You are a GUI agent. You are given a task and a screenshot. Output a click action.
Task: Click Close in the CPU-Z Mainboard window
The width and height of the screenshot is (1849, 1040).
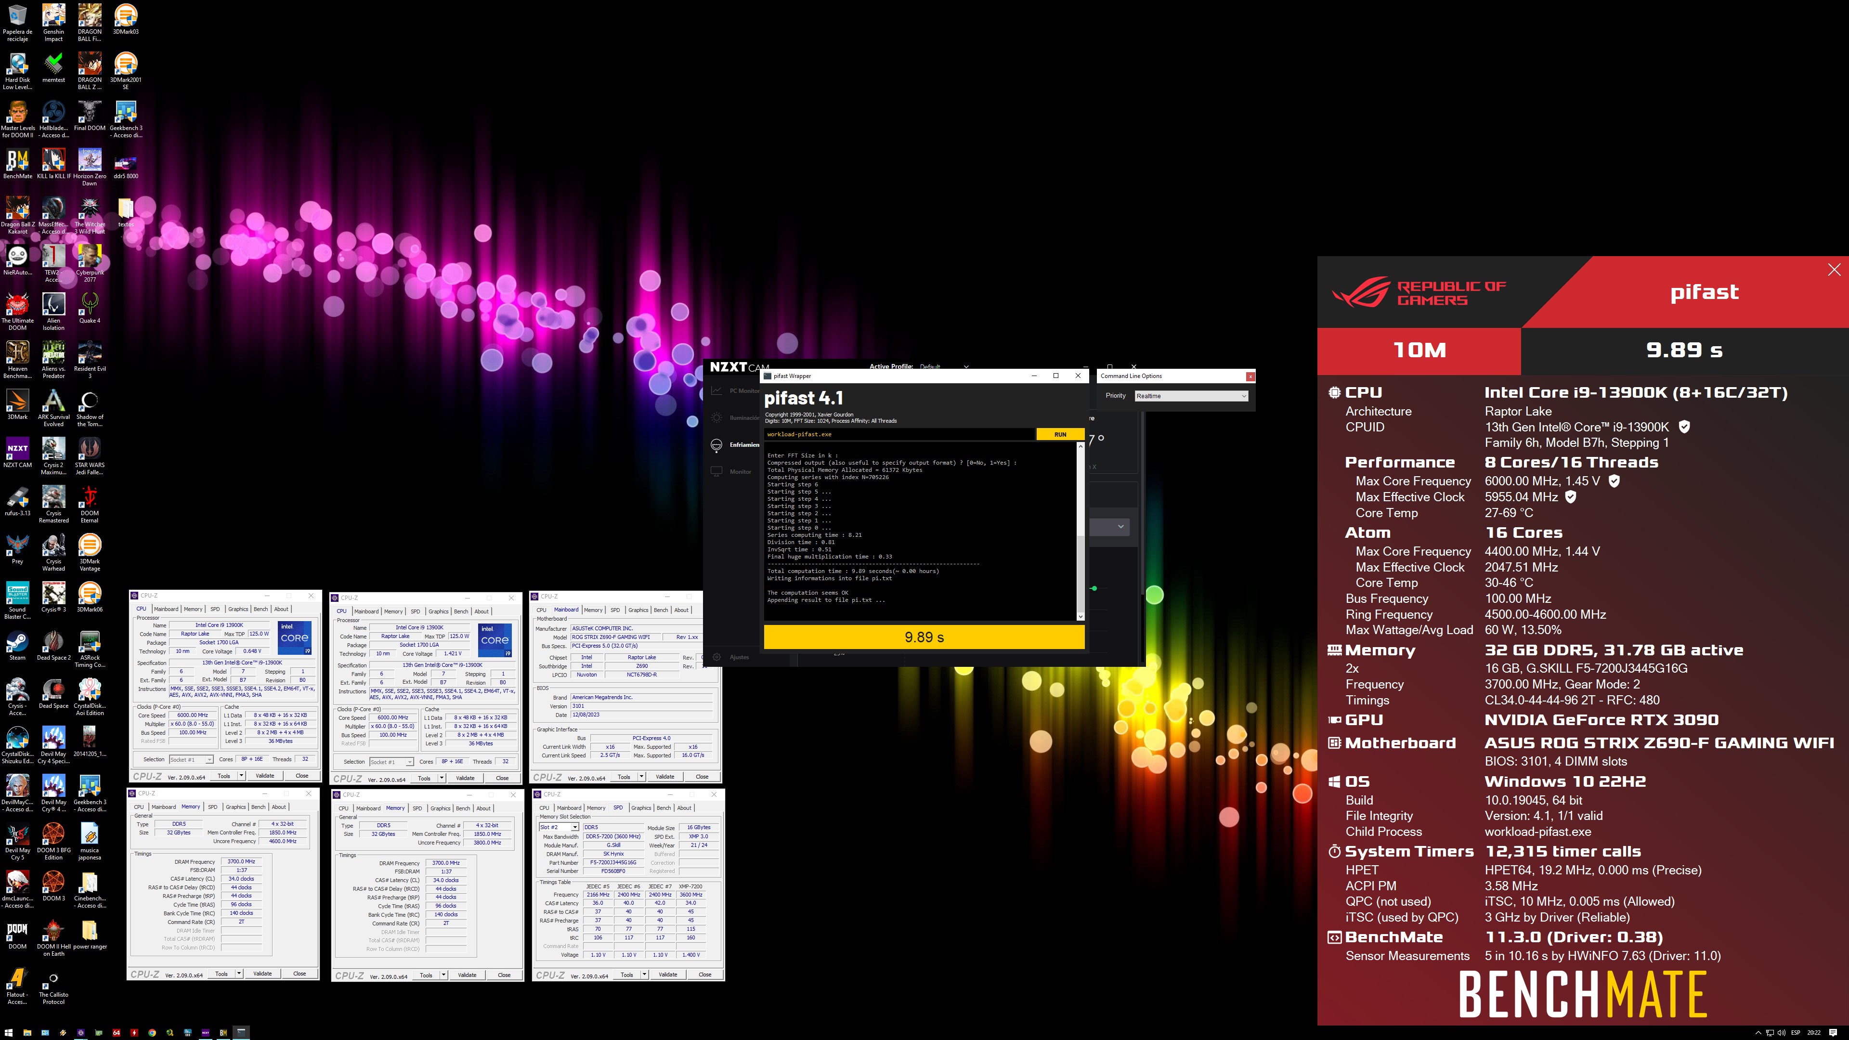(x=702, y=777)
